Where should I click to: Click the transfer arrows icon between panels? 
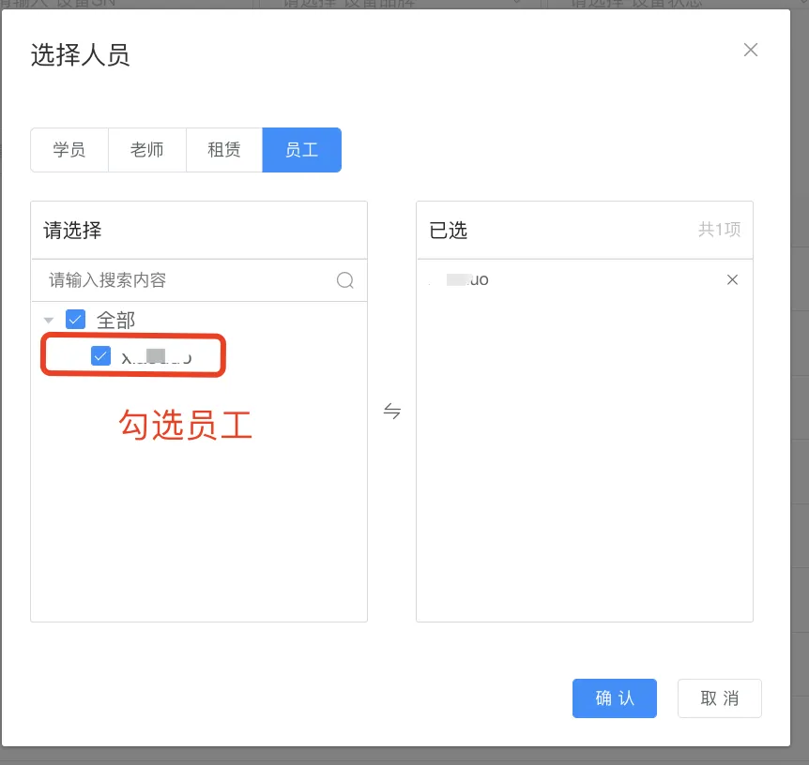click(x=392, y=411)
